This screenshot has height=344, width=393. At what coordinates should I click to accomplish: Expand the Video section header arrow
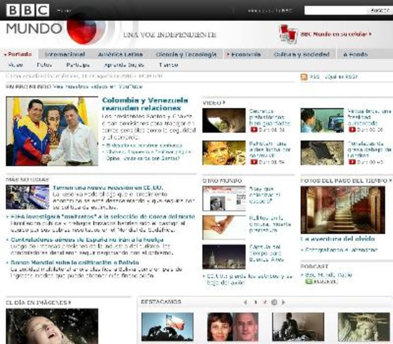tap(224, 103)
